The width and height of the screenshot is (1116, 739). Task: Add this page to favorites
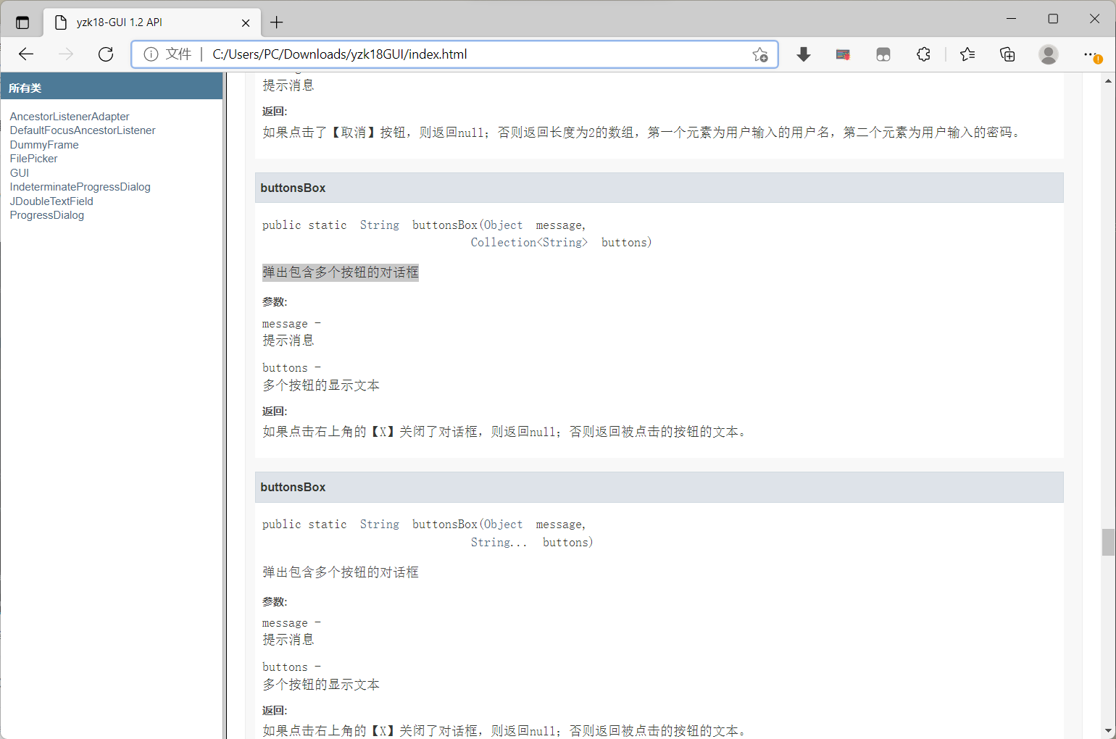click(x=760, y=54)
